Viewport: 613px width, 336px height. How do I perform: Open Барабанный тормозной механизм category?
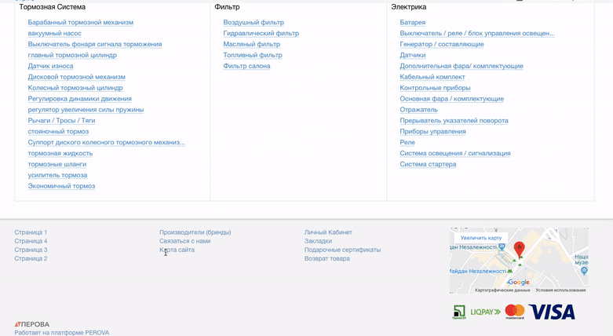(81, 22)
